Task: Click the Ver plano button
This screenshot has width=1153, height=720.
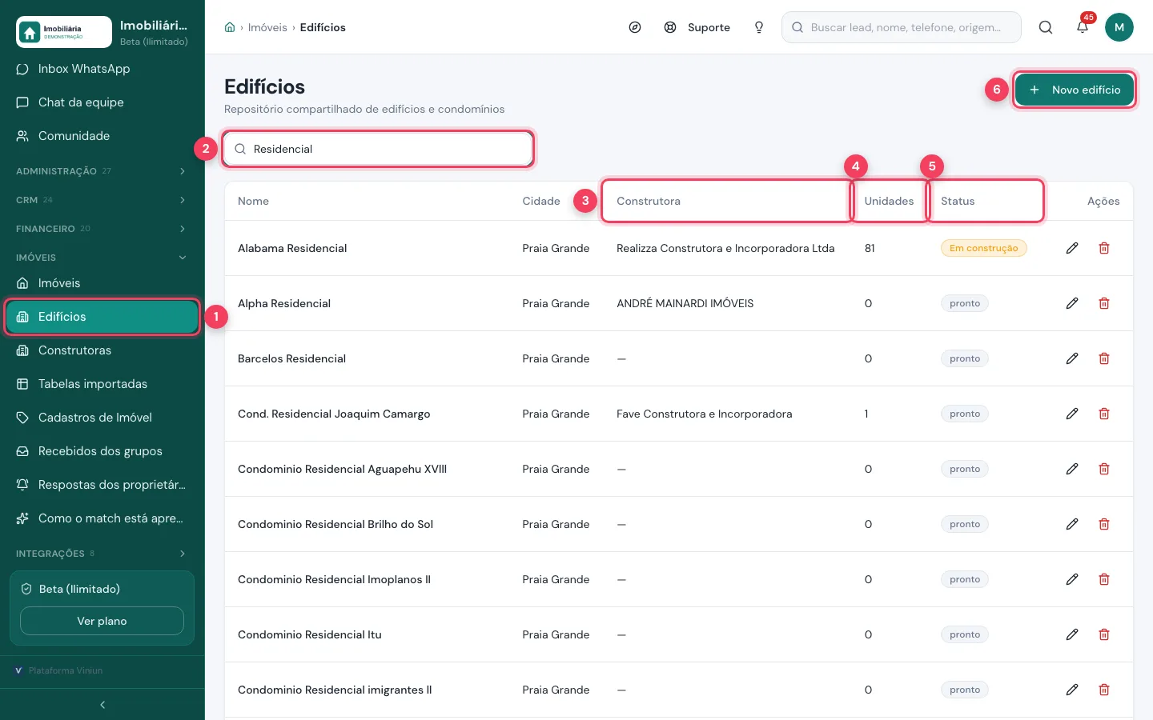Action: 102,621
